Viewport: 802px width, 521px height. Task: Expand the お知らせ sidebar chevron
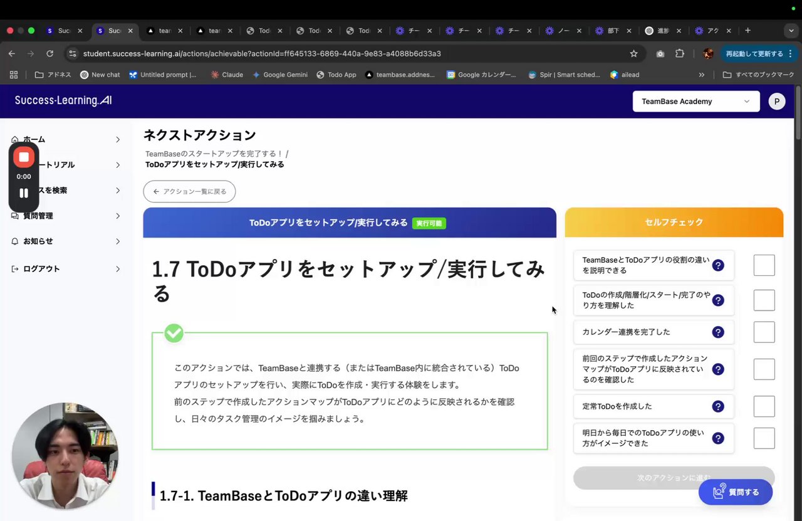118,241
